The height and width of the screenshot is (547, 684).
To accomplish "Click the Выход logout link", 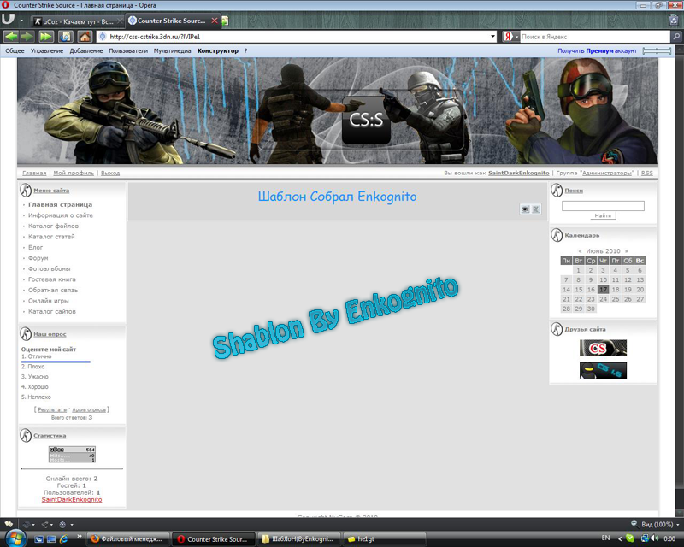I will pos(110,174).
